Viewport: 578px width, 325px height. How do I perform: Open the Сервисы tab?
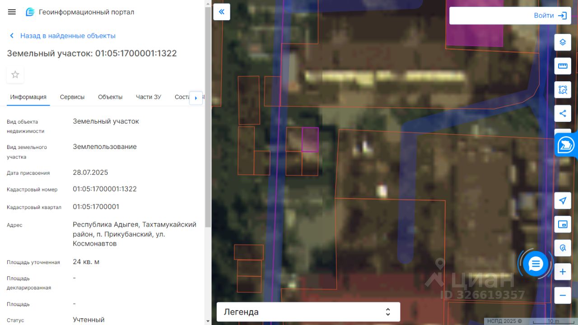point(72,97)
